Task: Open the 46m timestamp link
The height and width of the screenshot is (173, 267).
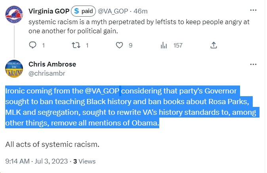Action: pyautogui.click(x=141, y=11)
